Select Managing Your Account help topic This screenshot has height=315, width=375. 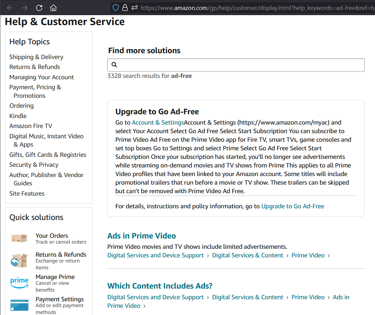coord(42,77)
